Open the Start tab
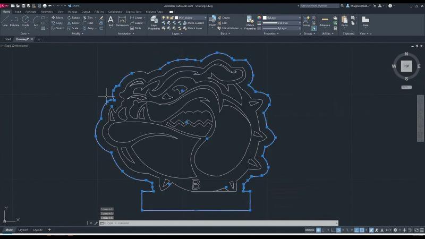425x239 pixels. [x=8, y=39]
